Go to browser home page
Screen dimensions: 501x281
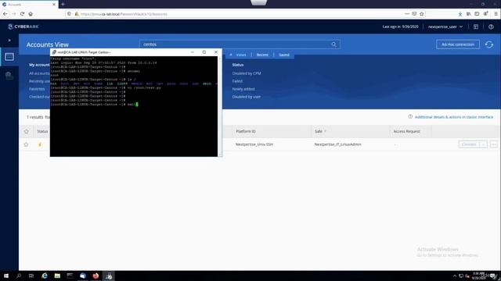31,14
